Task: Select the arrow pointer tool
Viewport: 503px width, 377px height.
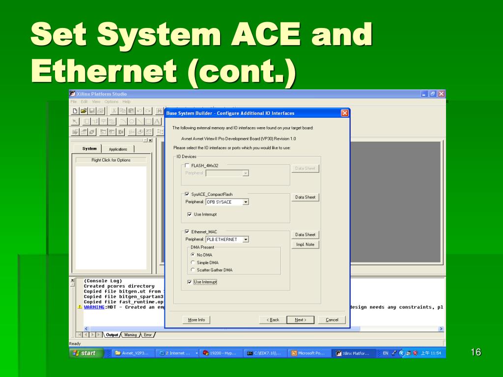Action: 75,122
